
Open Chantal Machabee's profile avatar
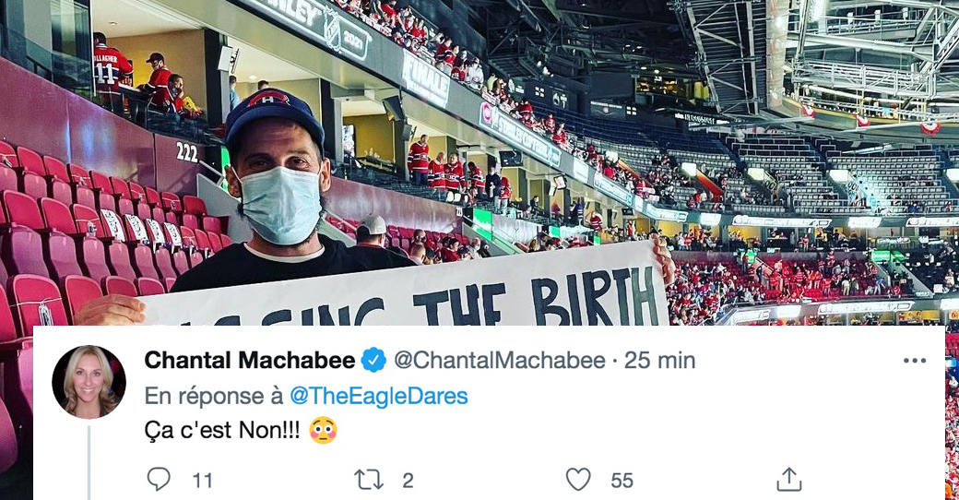click(x=89, y=382)
